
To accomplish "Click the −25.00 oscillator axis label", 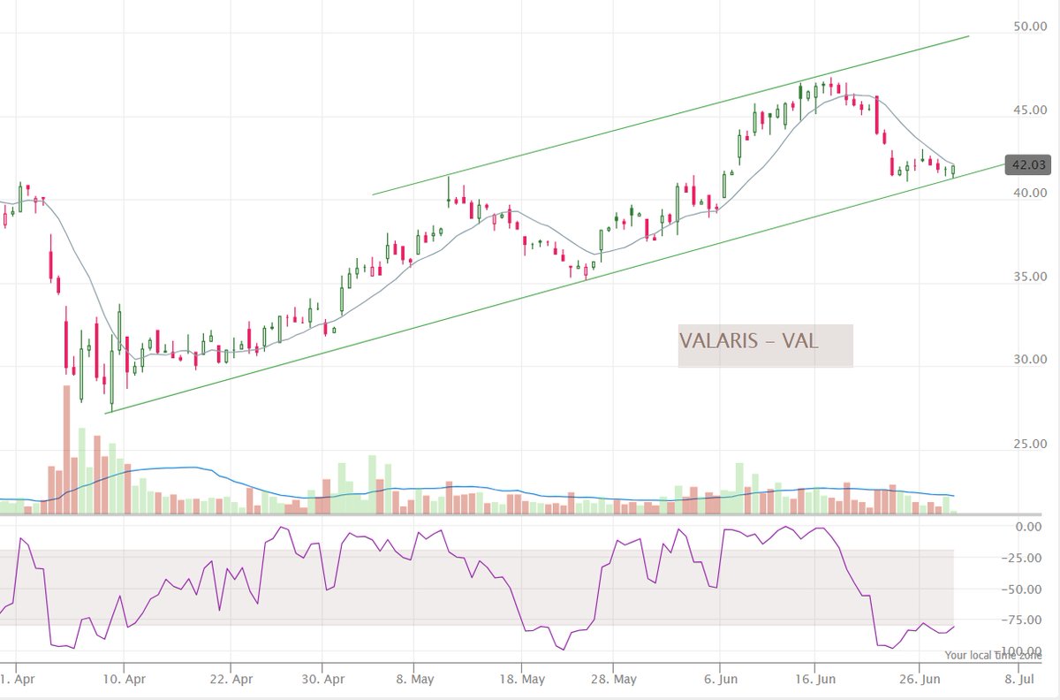I will tap(1020, 558).
